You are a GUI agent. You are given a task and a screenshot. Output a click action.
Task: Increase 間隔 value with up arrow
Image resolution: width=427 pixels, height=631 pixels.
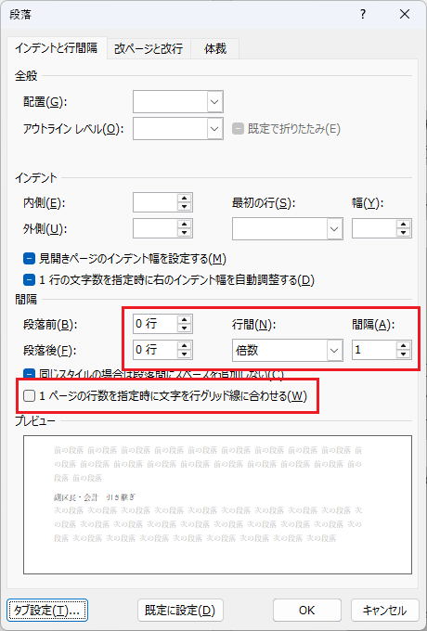click(x=403, y=346)
